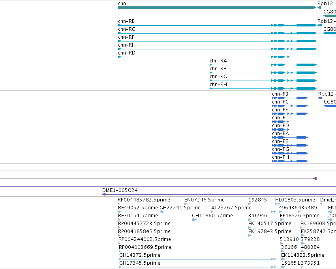336x269 pixels.
Task: Select the RP004003669.5prime EST label
Action: 145,248
